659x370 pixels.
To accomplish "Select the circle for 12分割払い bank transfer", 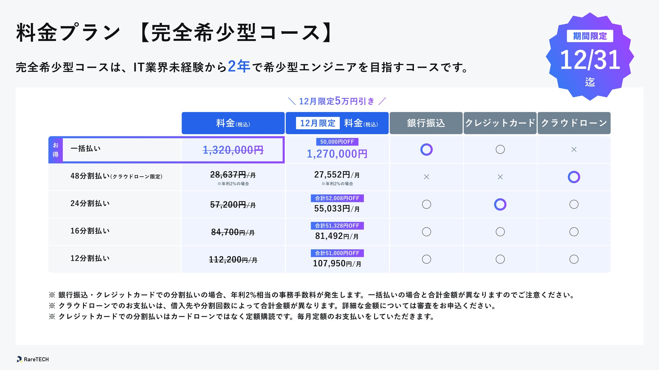I will coord(426,259).
